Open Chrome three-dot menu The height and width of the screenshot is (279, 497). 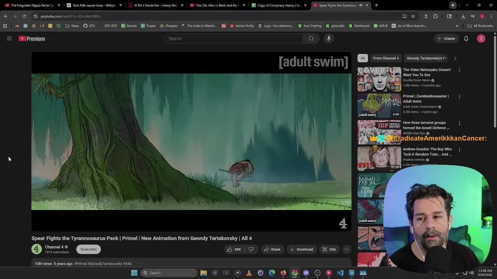point(491,16)
